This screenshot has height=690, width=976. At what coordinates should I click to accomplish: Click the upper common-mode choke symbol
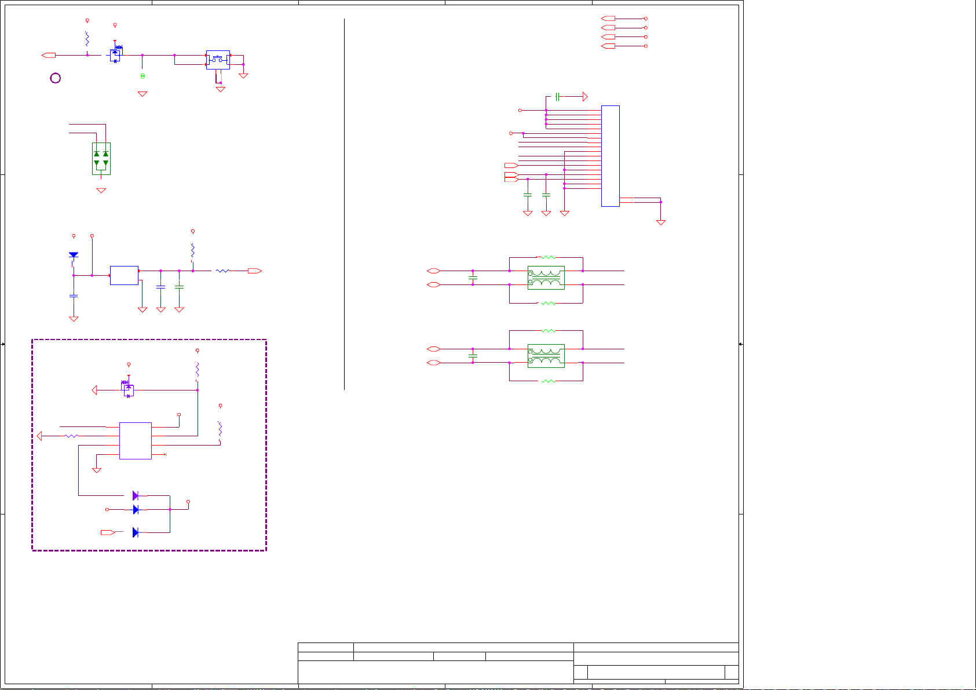point(546,278)
